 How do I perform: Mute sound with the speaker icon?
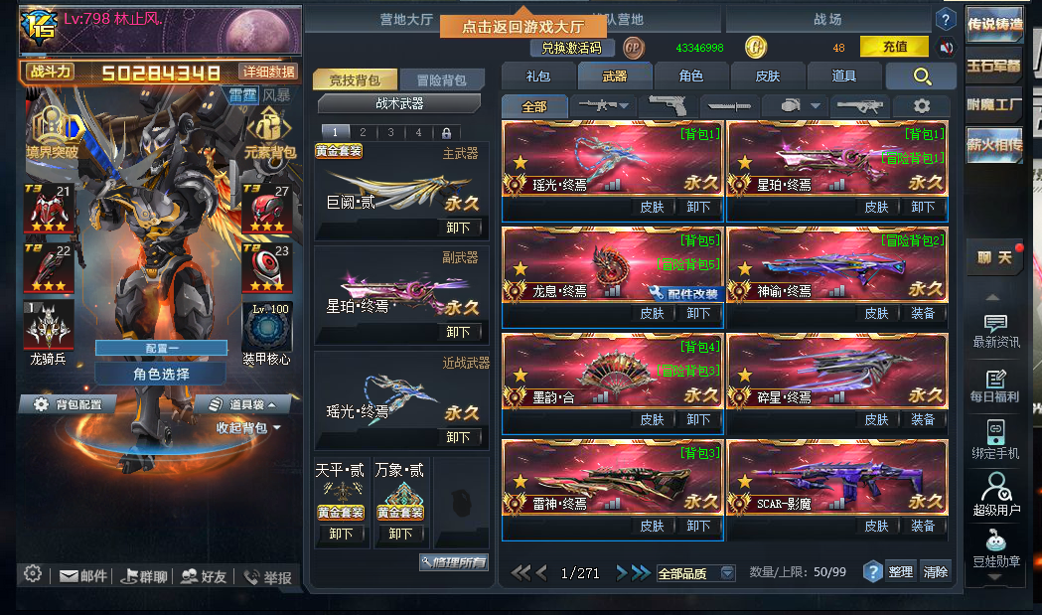pos(947,48)
